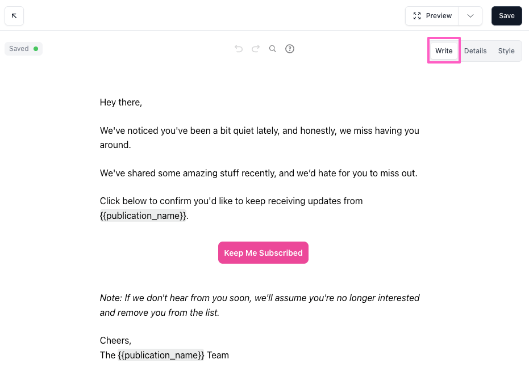The image size is (529, 389).
Task: Open help via the question mark icon
Action: 290,49
